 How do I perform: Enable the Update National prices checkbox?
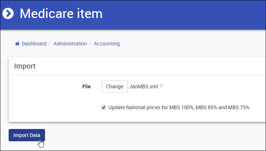(104, 107)
